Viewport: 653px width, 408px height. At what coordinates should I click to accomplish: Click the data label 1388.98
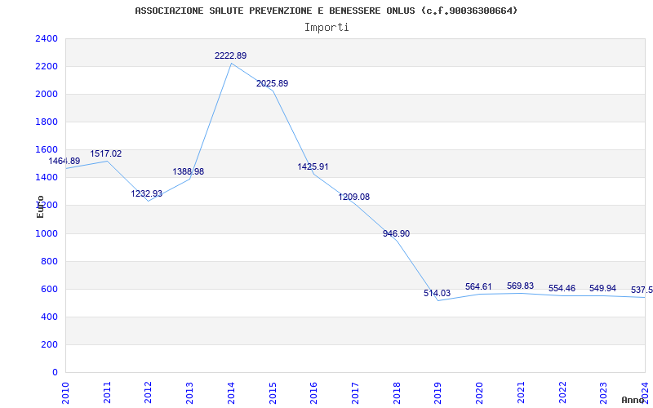pos(189,171)
